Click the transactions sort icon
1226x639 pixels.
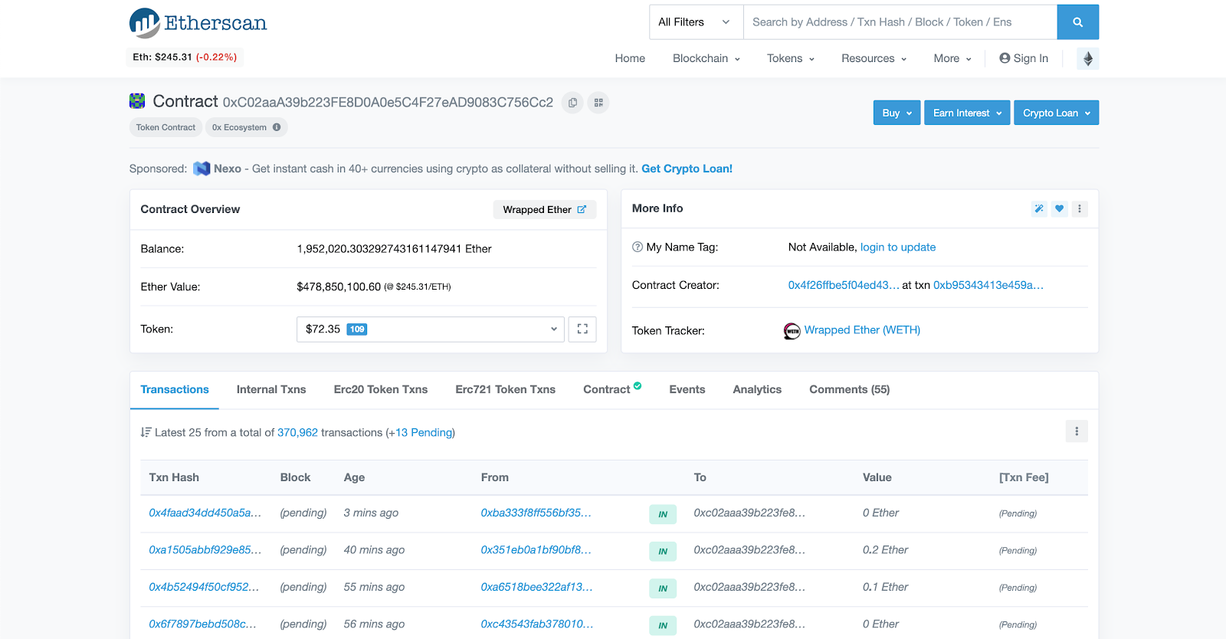click(x=146, y=432)
